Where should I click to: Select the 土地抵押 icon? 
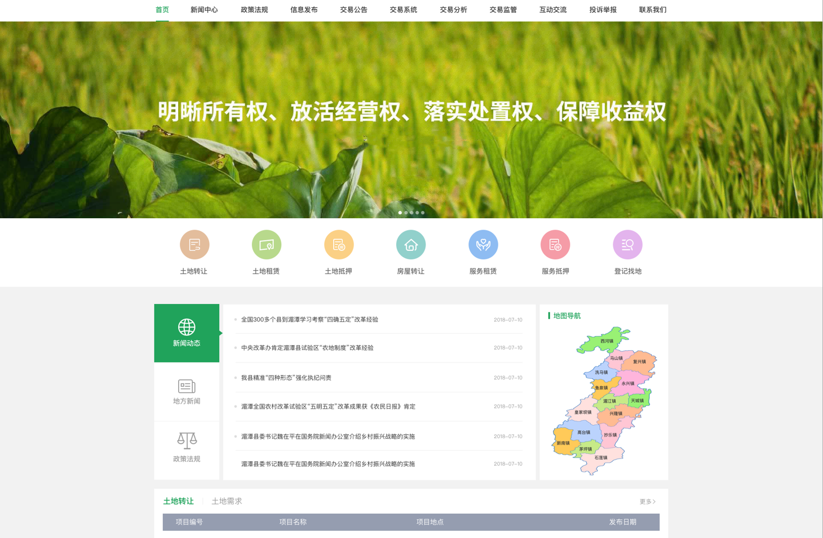[x=339, y=245]
